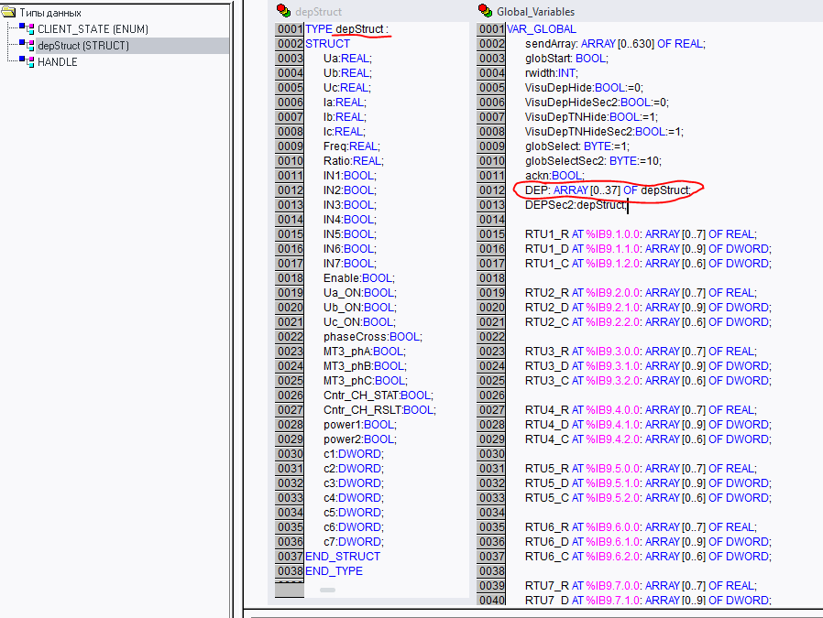
Task: Click the VAR_GLOBAL keyword line
Action: tap(541, 29)
